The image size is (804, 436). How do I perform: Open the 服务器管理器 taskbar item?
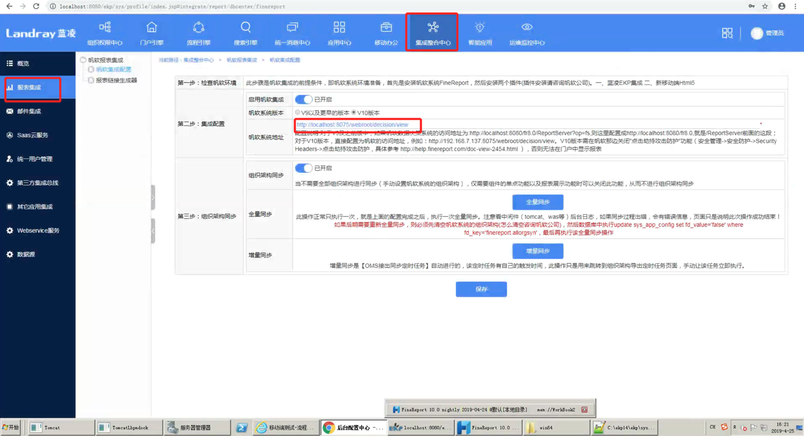(x=197, y=428)
